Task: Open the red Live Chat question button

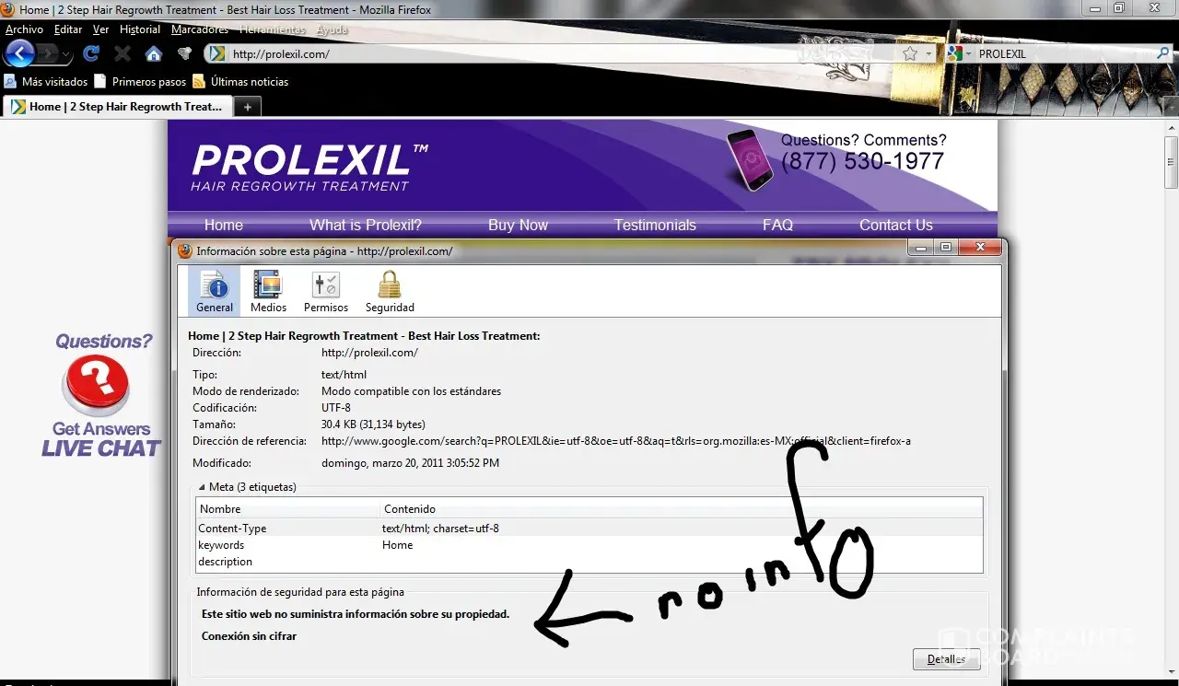Action: (x=95, y=384)
